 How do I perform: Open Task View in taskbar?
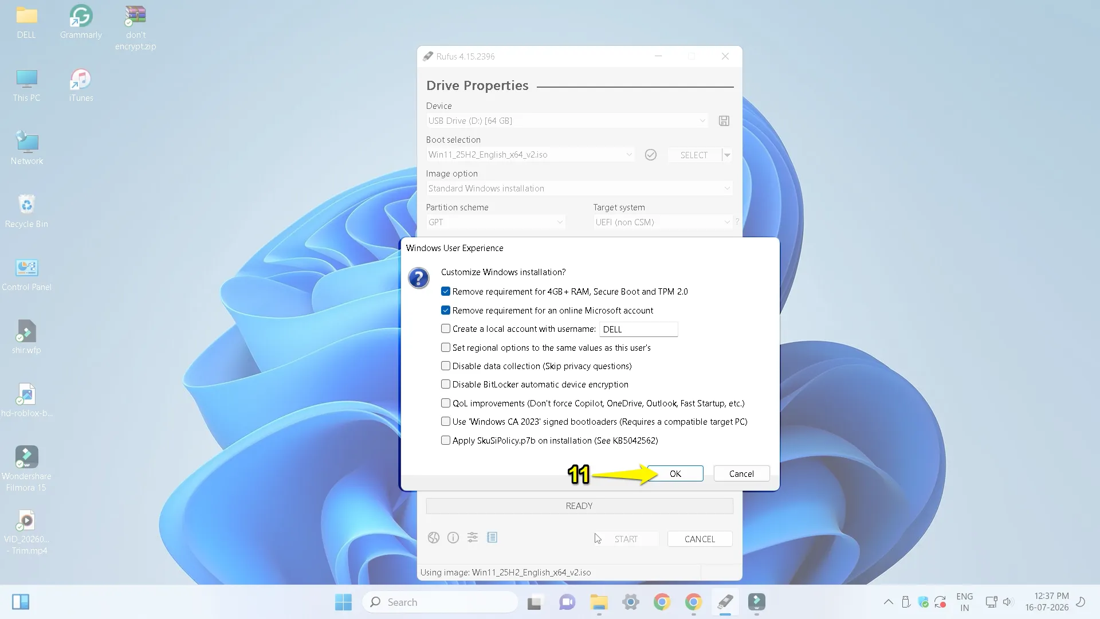click(535, 602)
